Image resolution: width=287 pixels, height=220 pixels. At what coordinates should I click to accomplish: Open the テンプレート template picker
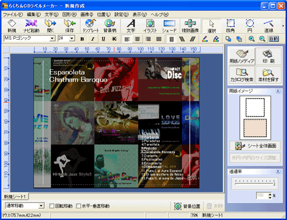click(x=91, y=26)
